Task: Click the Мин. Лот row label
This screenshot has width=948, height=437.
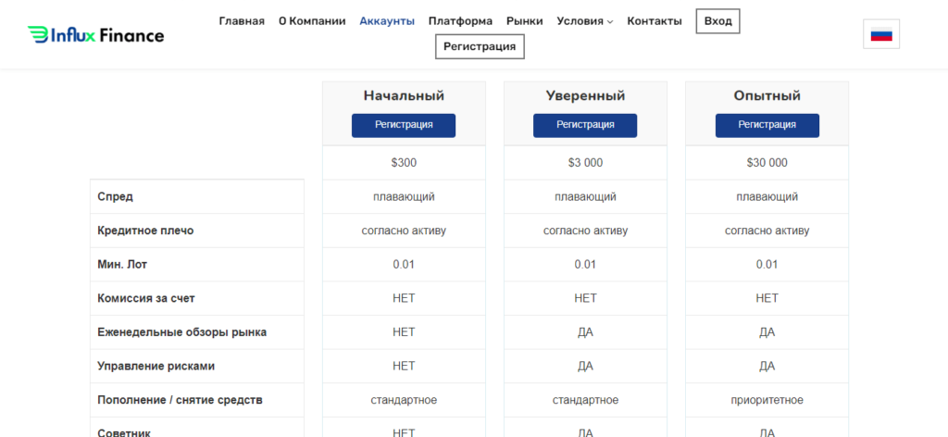Action: pos(122,264)
